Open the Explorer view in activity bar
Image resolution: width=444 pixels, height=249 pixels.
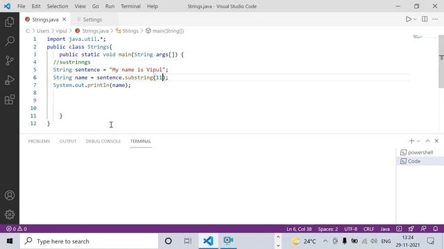(x=10, y=21)
